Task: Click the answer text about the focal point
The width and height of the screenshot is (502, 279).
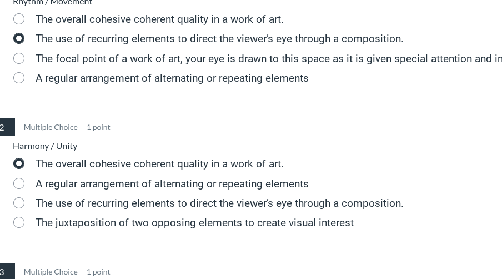Action: point(267,59)
